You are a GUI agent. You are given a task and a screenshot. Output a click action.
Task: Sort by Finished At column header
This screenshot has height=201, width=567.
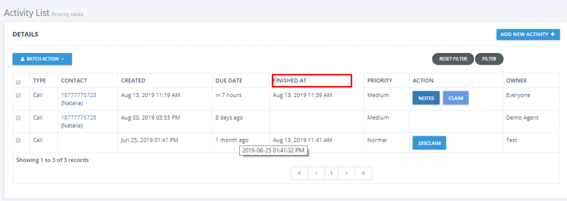[290, 81]
